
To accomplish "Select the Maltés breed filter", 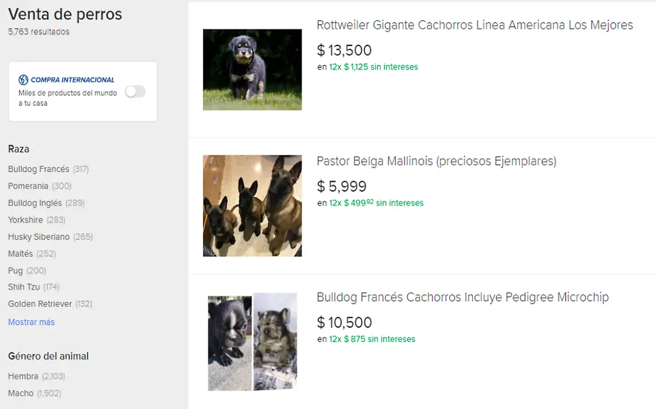I will pyautogui.click(x=20, y=254).
